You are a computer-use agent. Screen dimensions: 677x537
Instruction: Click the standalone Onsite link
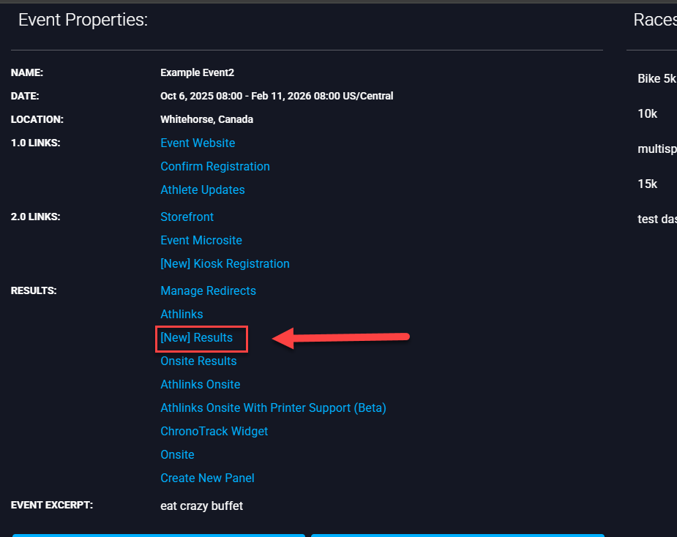click(177, 455)
